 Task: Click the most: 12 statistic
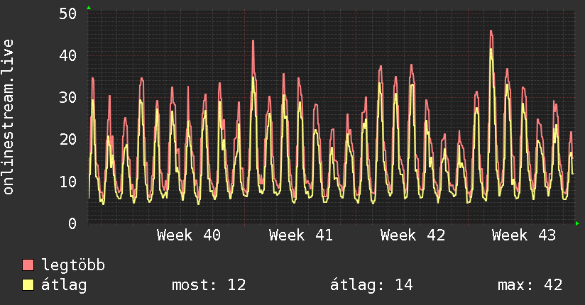coord(209,285)
